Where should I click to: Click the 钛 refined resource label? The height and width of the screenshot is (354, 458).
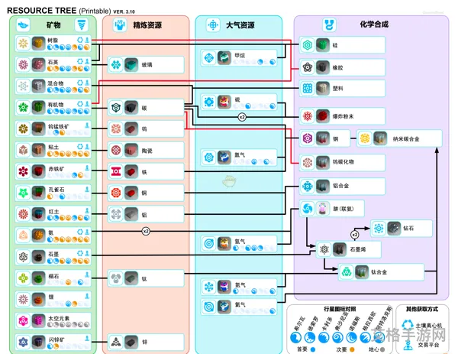144,279
